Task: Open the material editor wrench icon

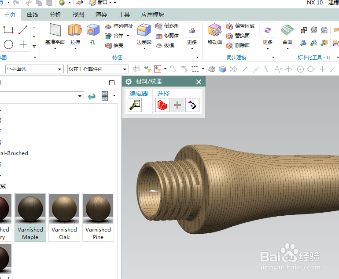Action: coord(135,105)
